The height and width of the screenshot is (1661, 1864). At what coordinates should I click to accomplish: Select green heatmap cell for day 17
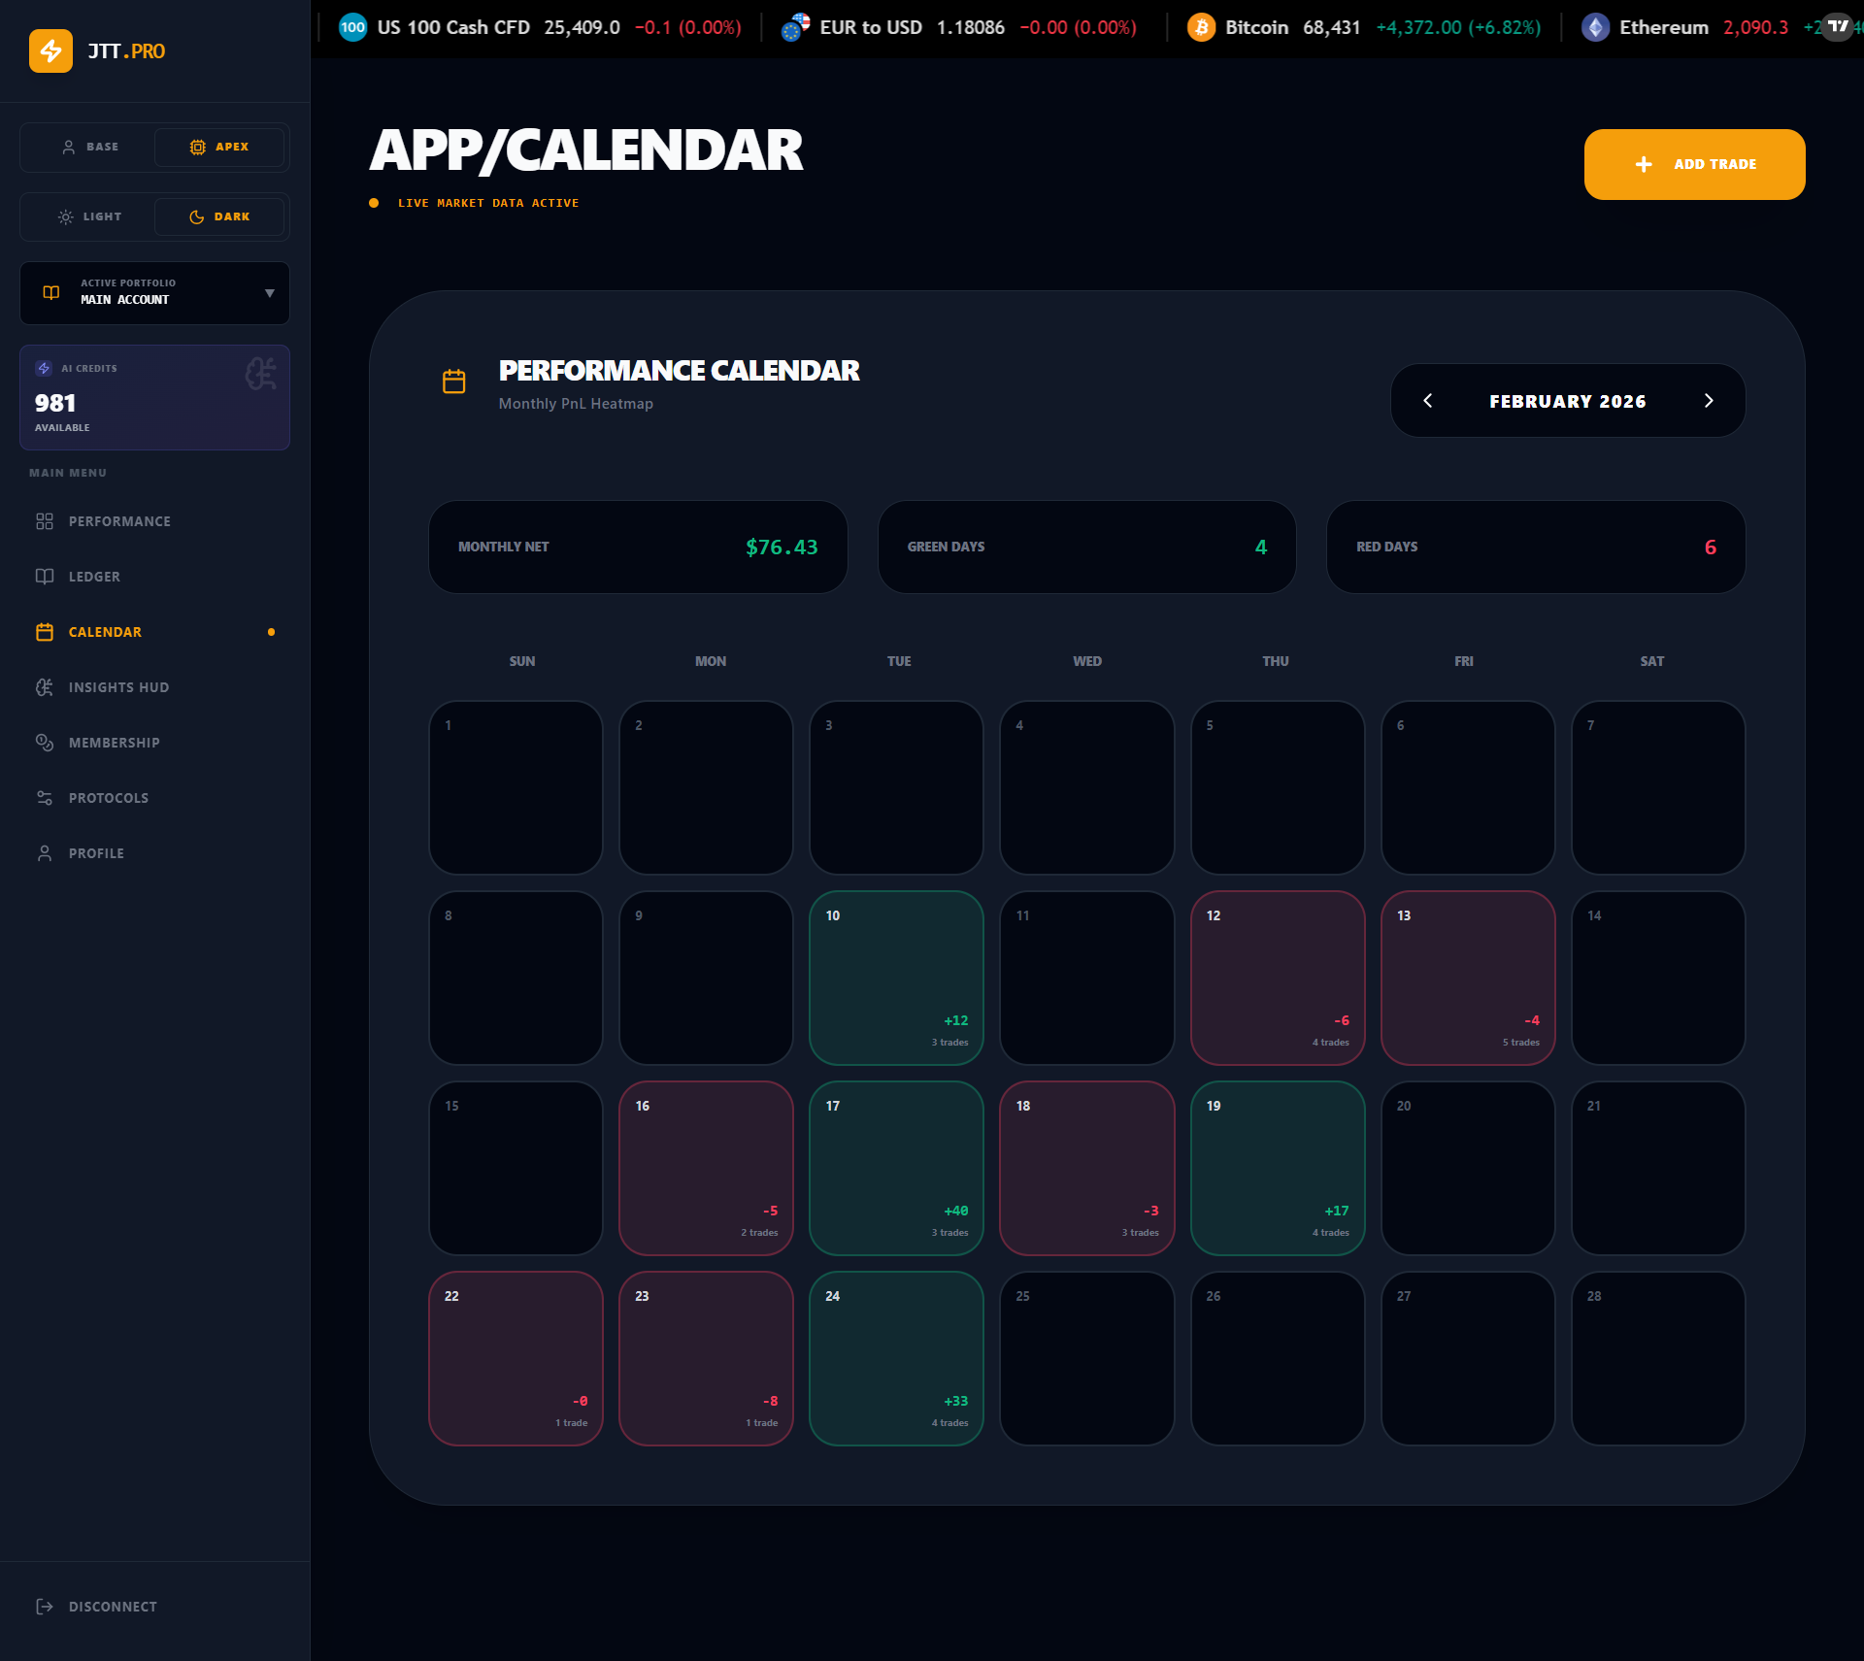pos(895,1168)
